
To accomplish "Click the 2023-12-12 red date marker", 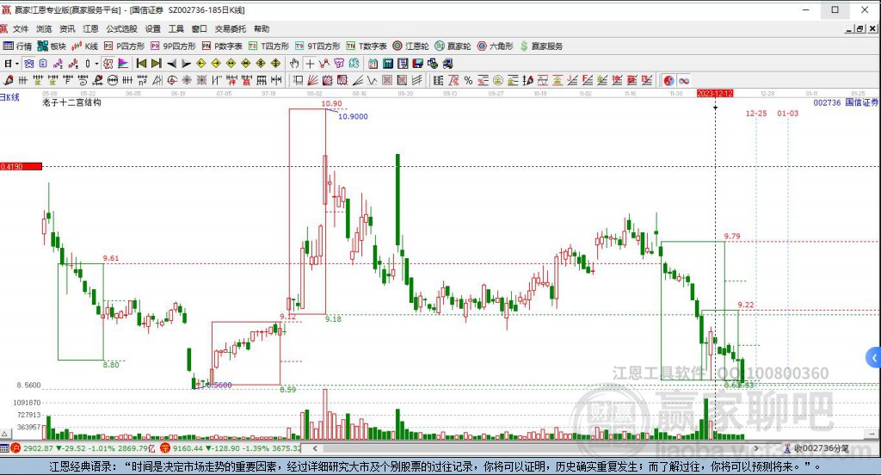I will click(715, 93).
